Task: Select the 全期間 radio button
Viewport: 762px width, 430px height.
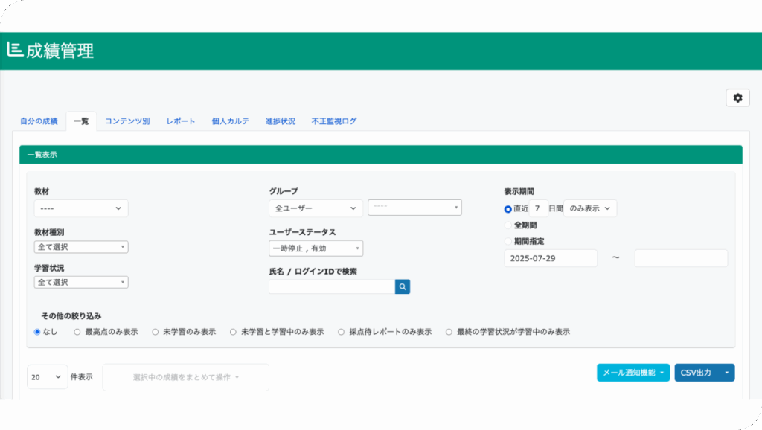Action: 508,225
